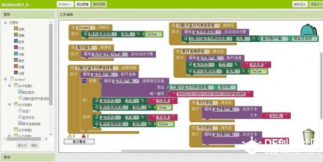Open the Screen1 dropdown in top bar
Viewport: 323px width, 162px height.
pyautogui.click(x=65, y=4)
